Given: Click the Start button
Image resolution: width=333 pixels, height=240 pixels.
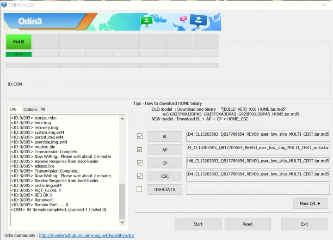Looking at the screenshot, I should [198, 224].
